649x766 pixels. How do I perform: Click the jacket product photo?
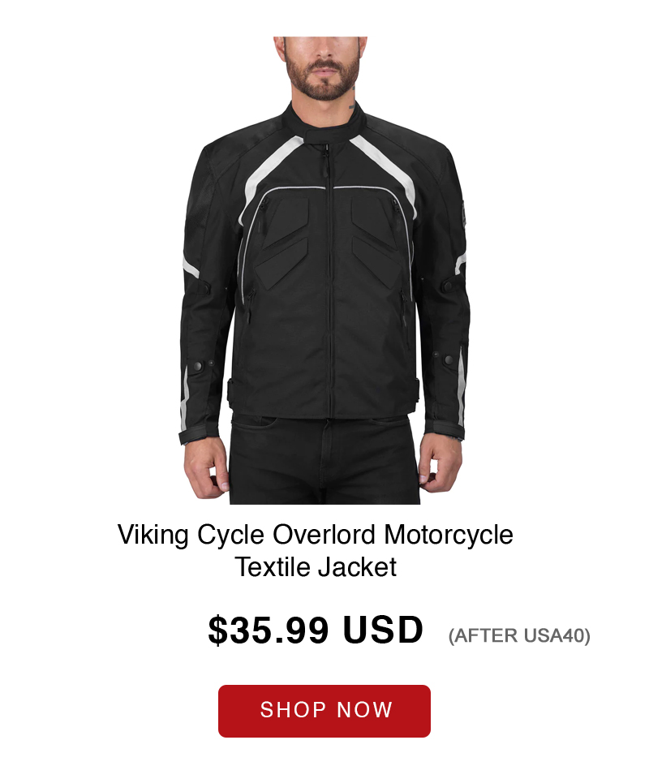[323, 270]
